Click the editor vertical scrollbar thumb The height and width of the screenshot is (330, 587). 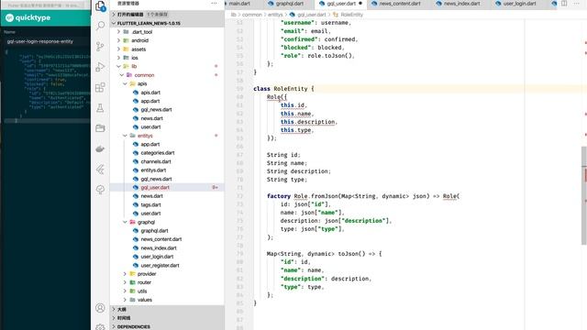click(x=584, y=195)
